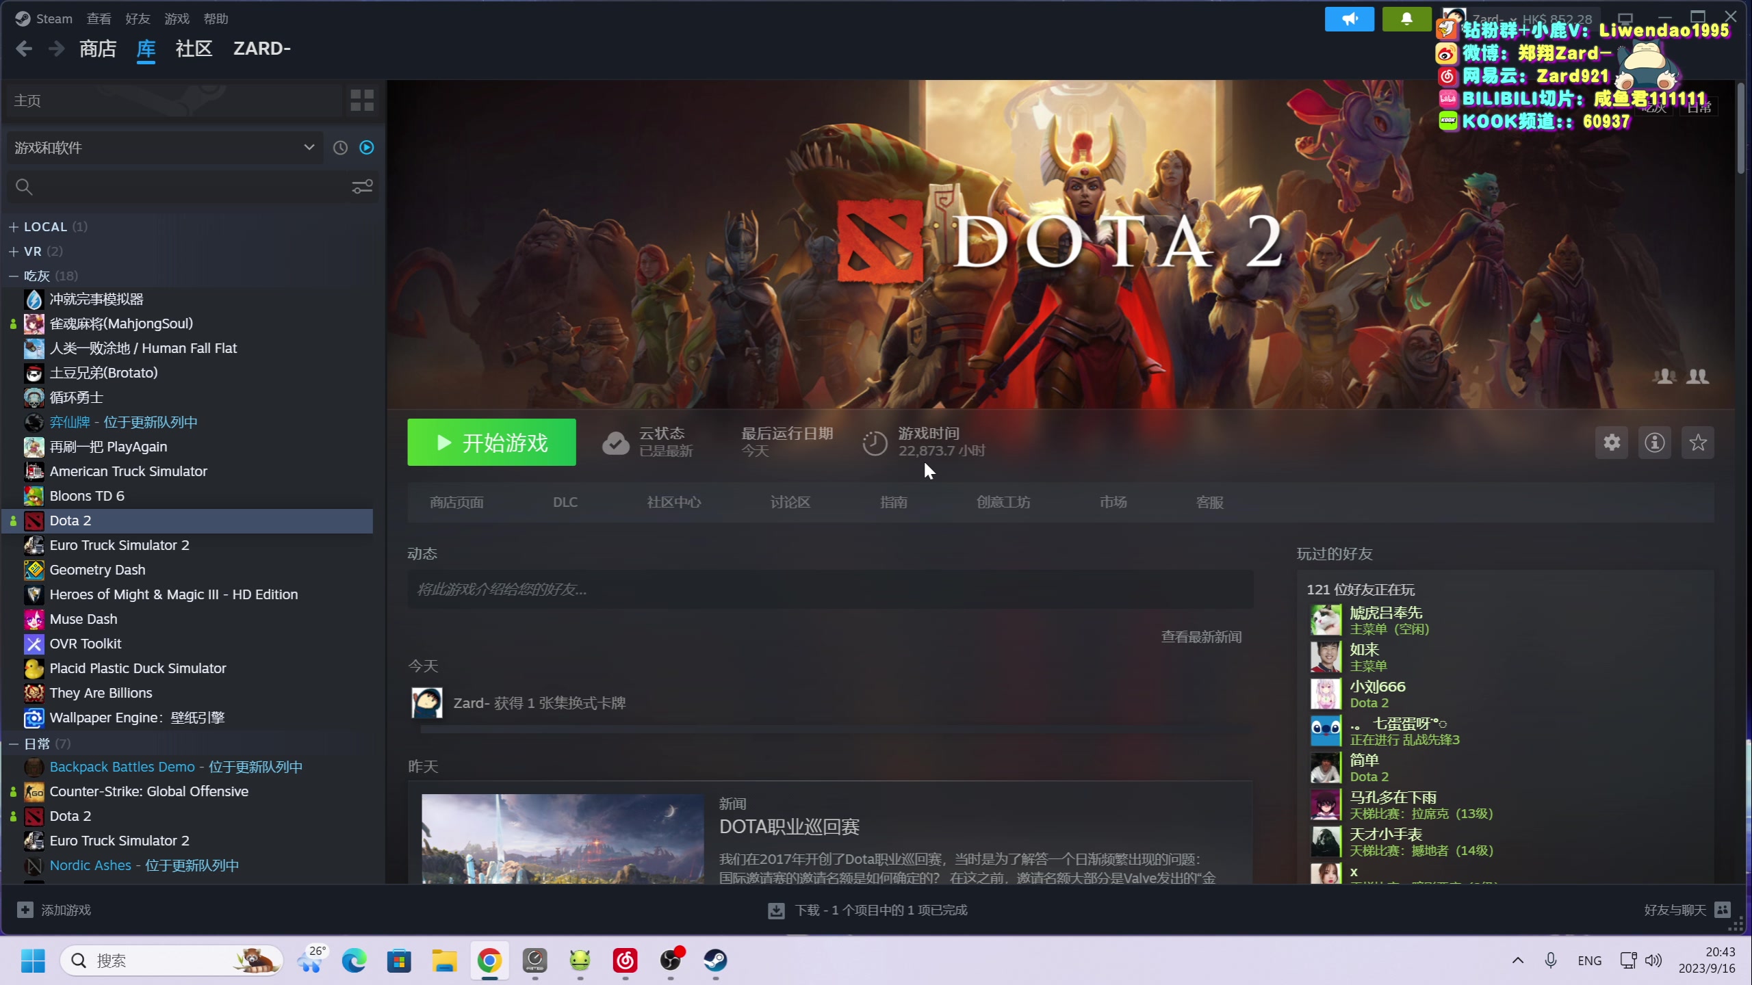This screenshot has height=985, width=1752.
Task: Open the green notifications bell
Action: [x=1406, y=19]
